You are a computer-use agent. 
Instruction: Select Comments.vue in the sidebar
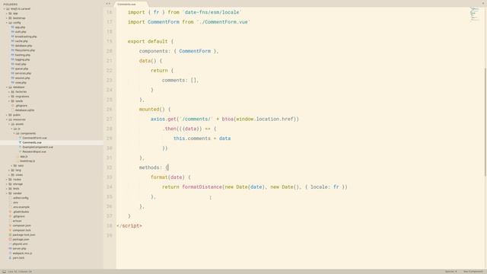(x=32, y=142)
